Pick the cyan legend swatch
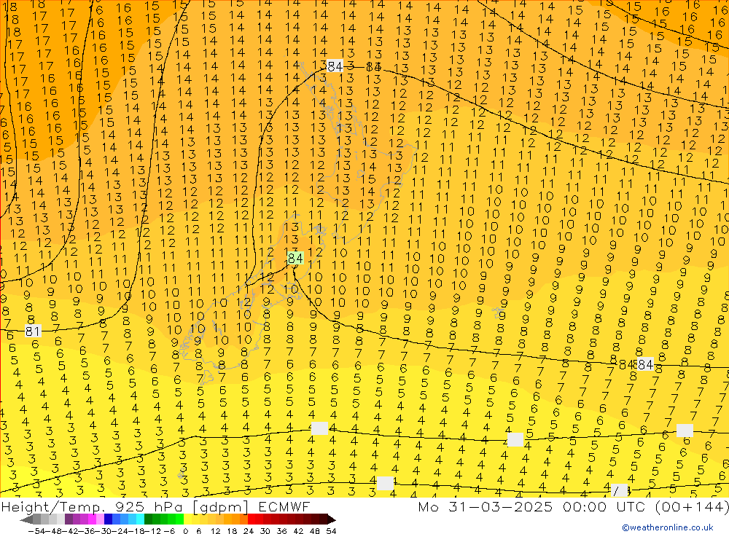Screen dimensions: 729x534 140,519
